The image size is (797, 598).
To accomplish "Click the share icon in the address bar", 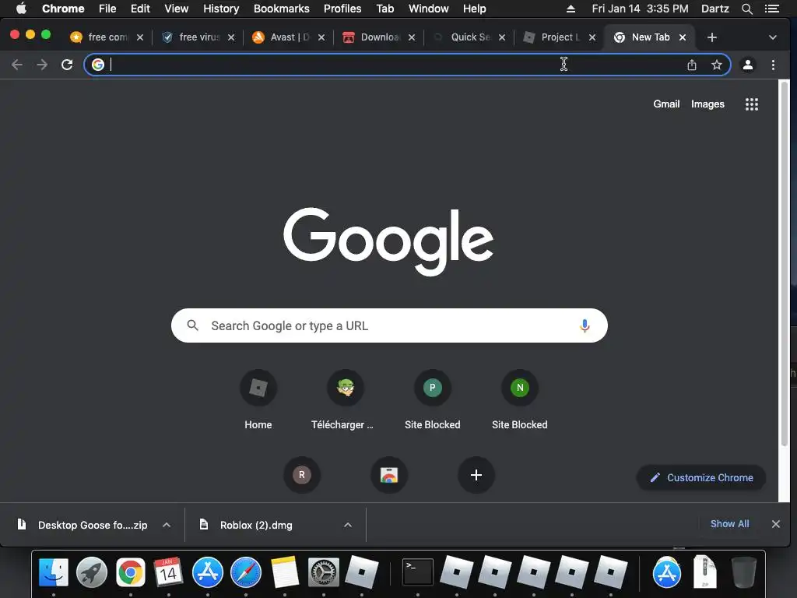I will 692,65.
